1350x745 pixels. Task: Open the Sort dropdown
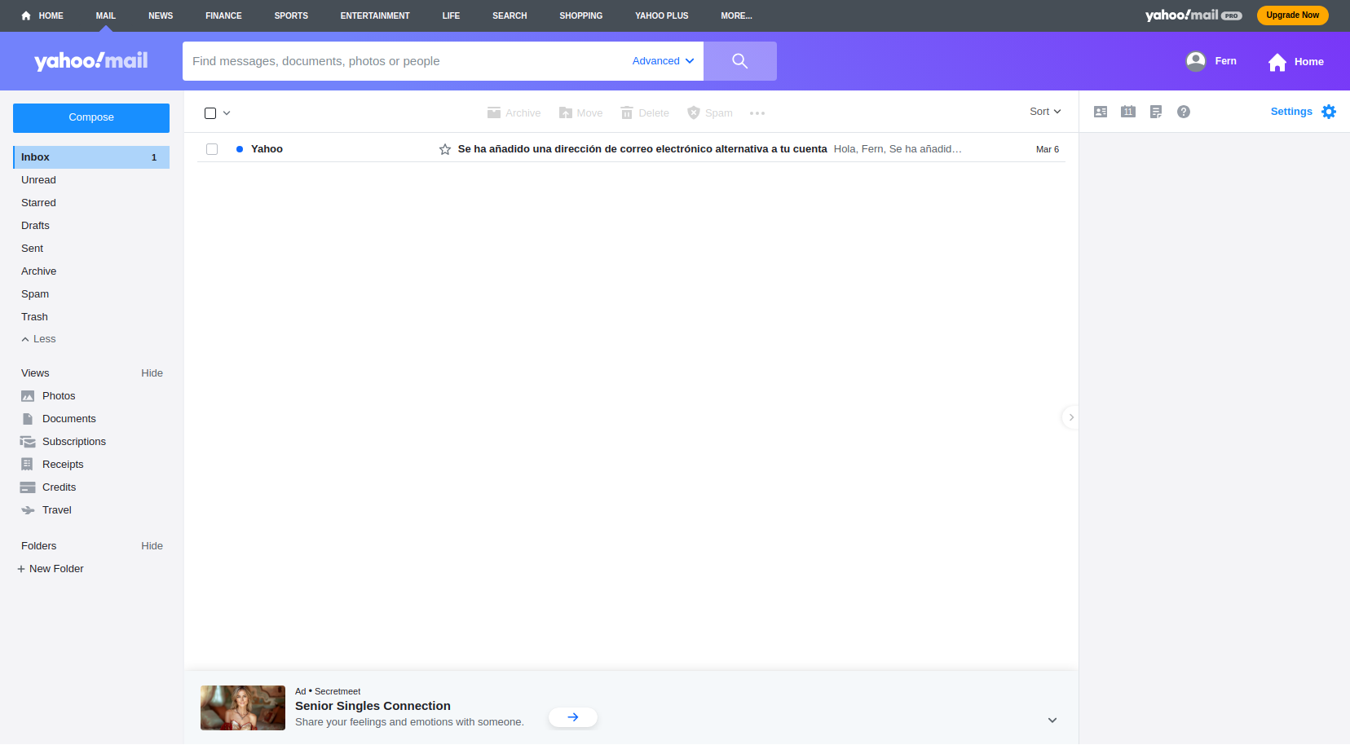pos(1044,112)
